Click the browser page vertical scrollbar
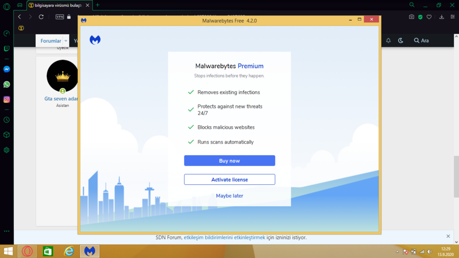The height and width of the screenshot is (258, 459). click(456, 177)
